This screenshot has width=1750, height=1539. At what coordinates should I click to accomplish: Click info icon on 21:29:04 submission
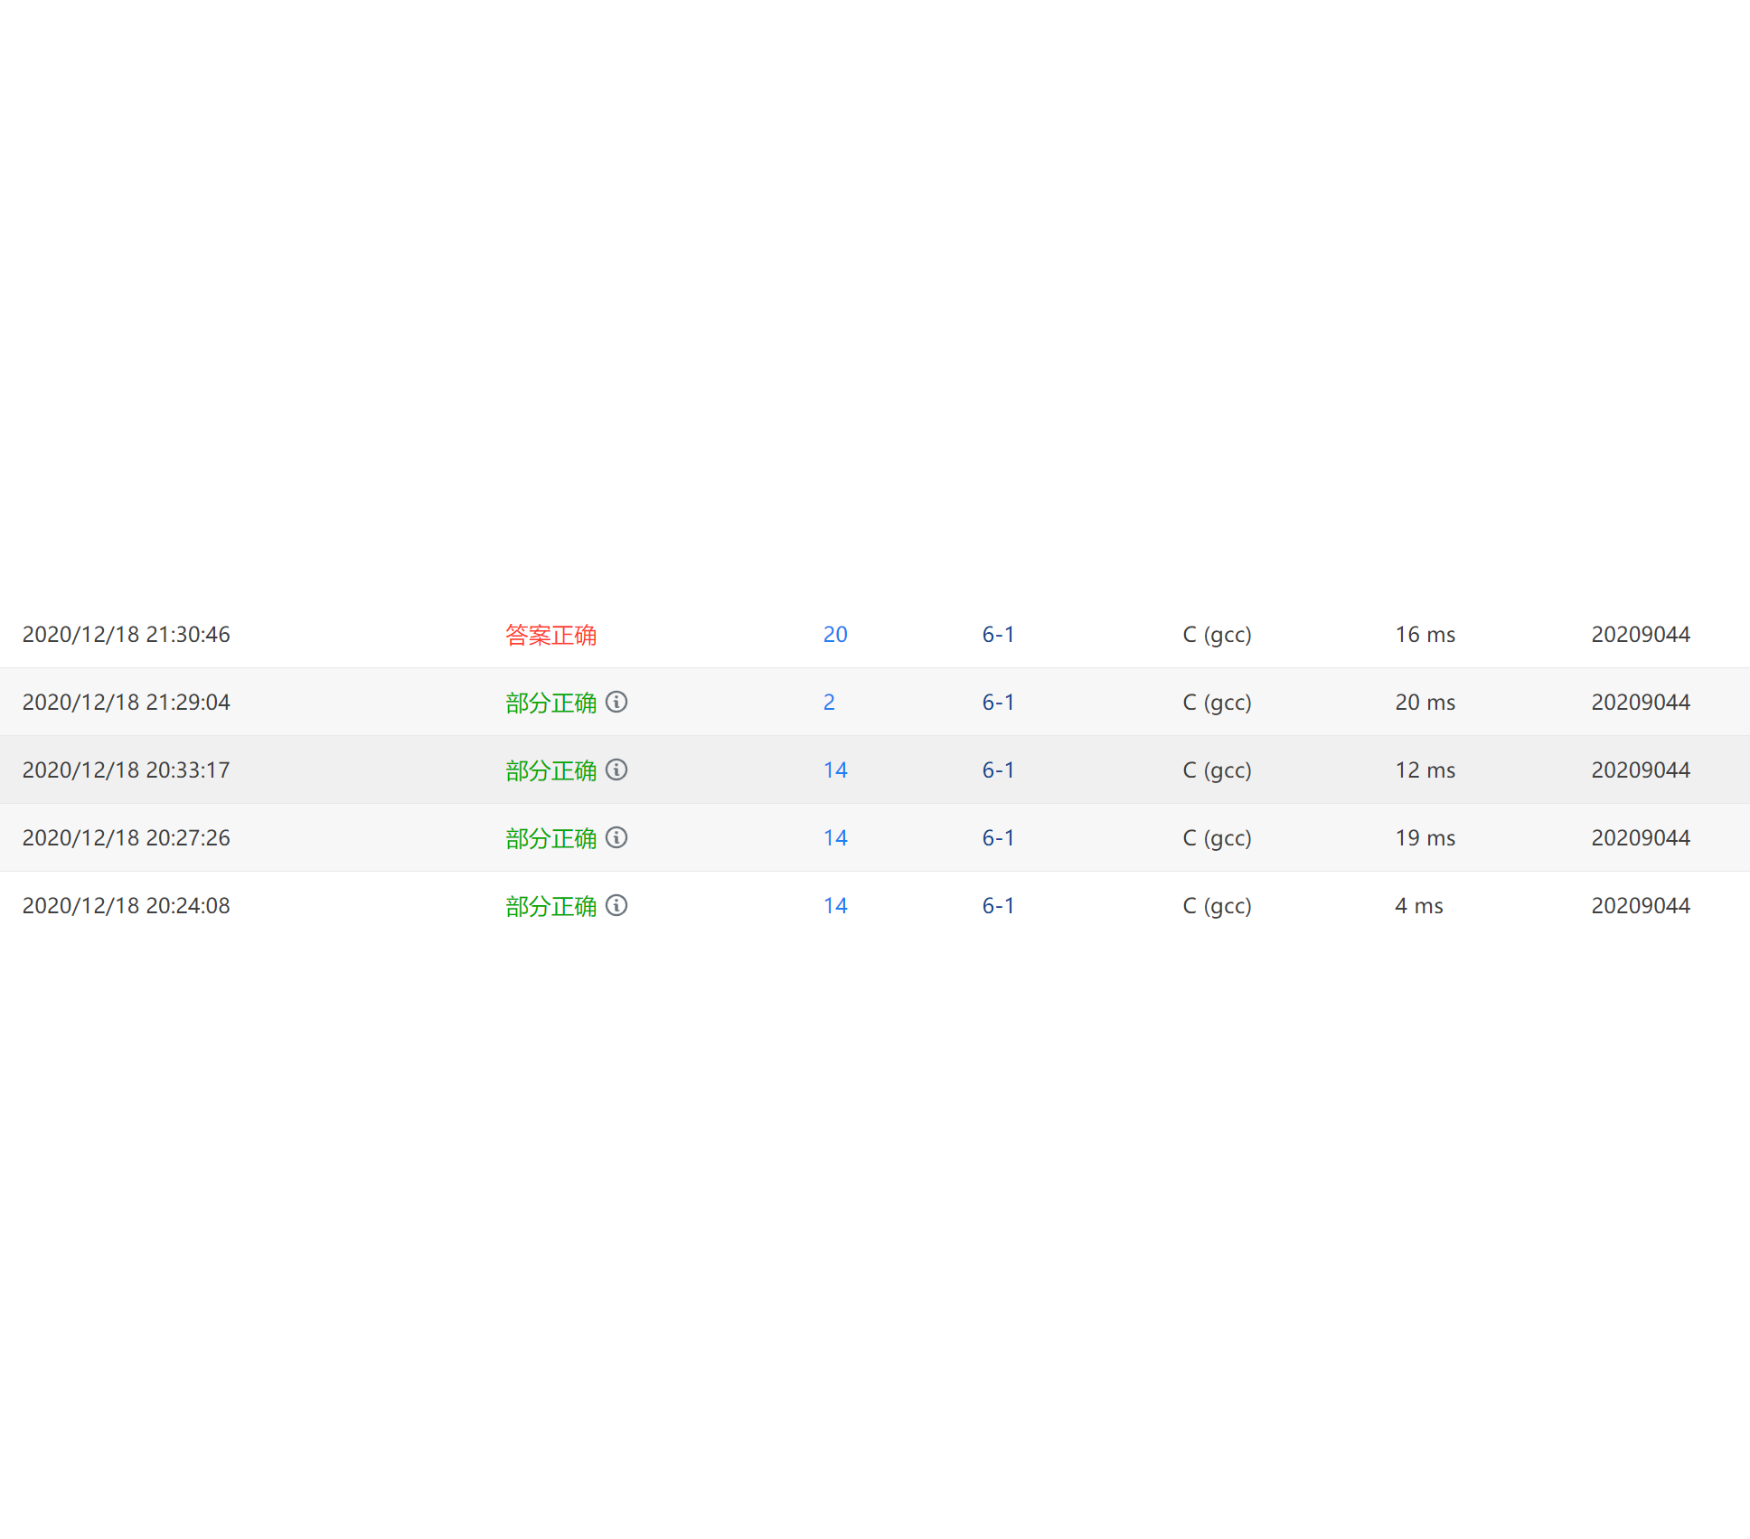pos(616,702)
